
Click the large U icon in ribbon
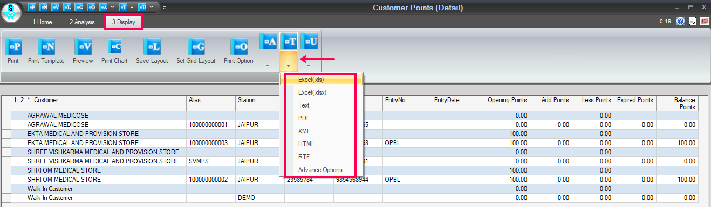click(309, 41)
